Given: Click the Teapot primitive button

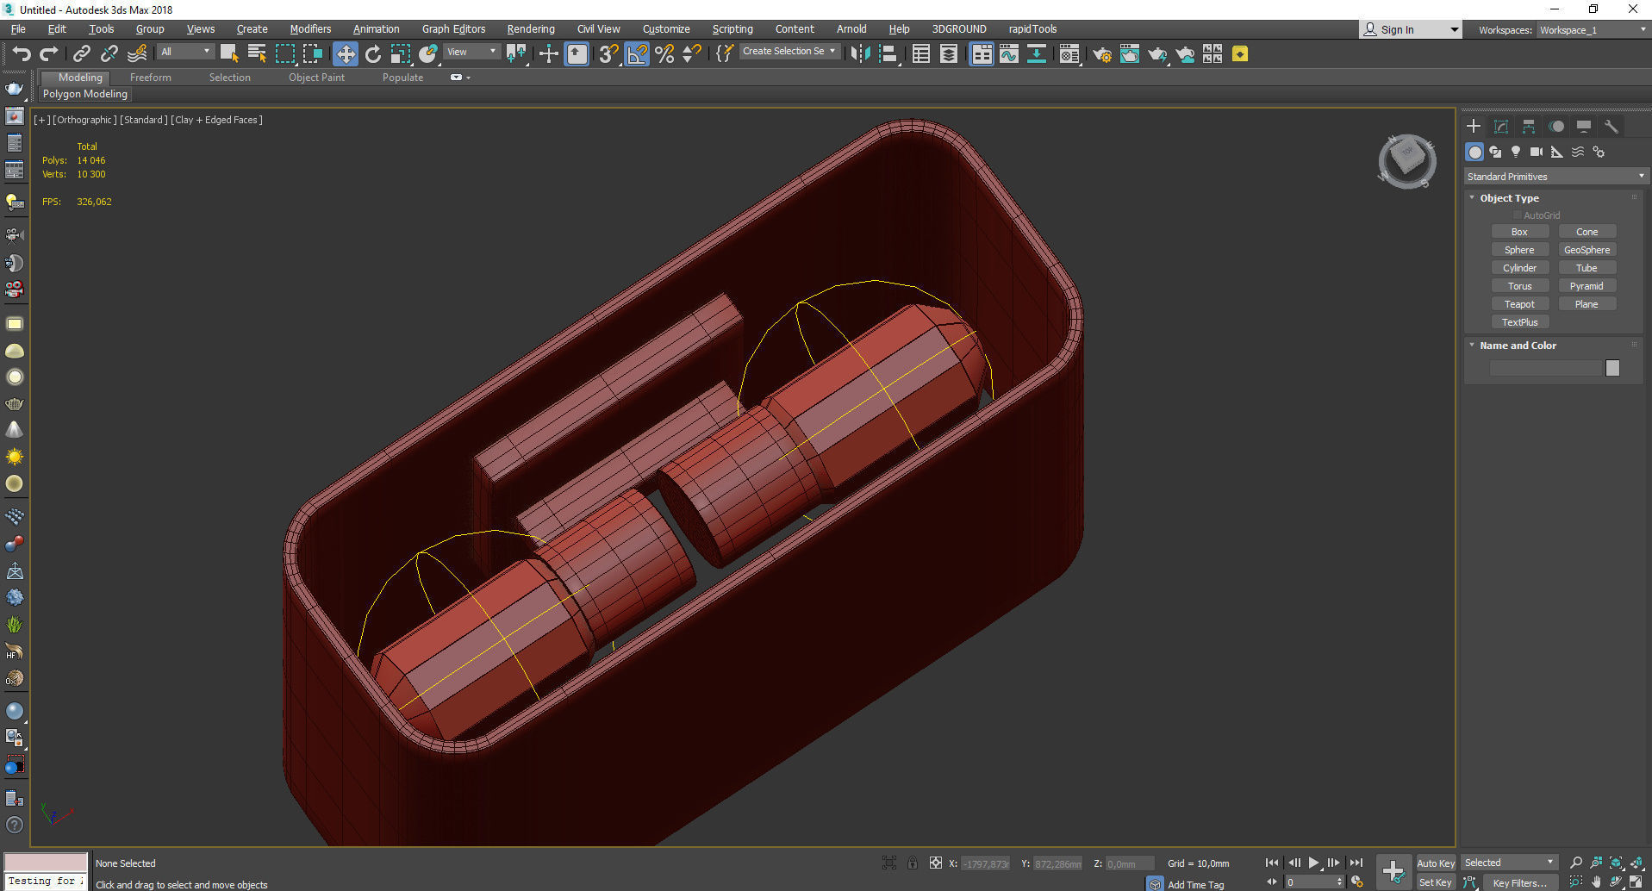Looking at the screenshot, I should [1519, 304].
